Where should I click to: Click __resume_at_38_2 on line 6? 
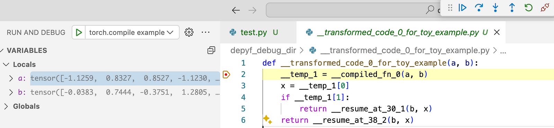350,120
